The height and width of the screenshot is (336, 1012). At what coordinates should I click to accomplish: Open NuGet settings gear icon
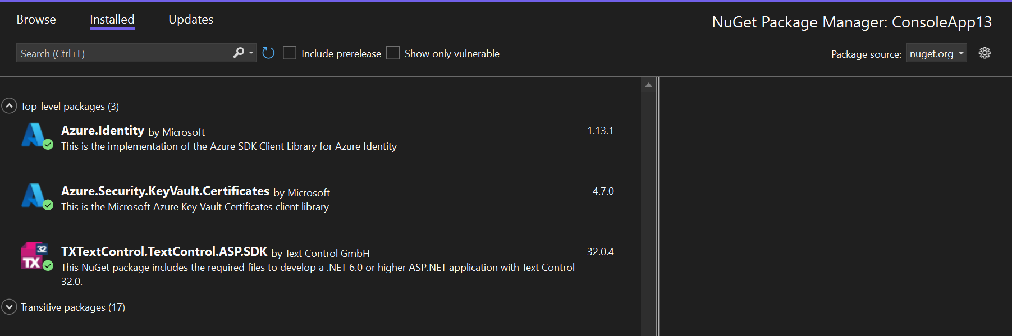[984, 53]
